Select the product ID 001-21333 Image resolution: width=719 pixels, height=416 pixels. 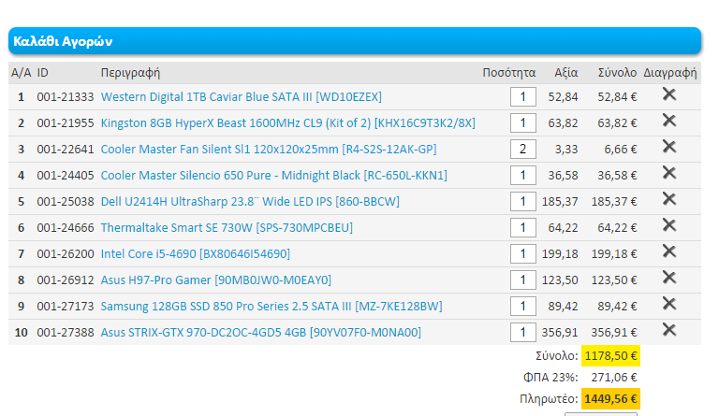(x=66, y=97)
